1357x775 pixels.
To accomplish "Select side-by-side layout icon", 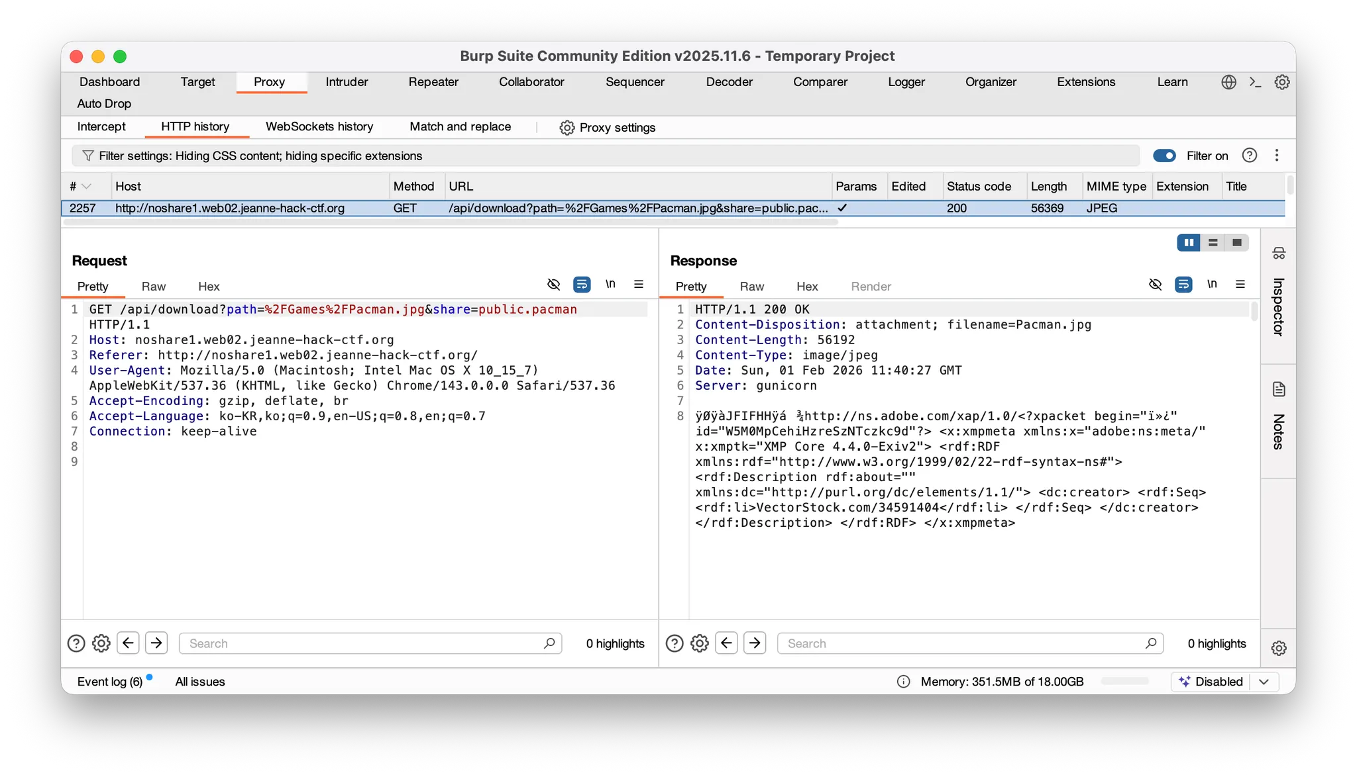I will point(1189,243).
